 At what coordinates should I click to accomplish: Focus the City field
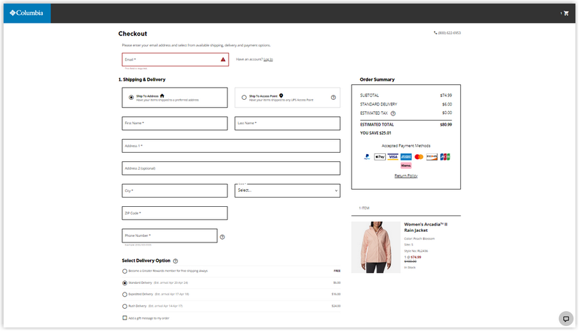[174, 190]
